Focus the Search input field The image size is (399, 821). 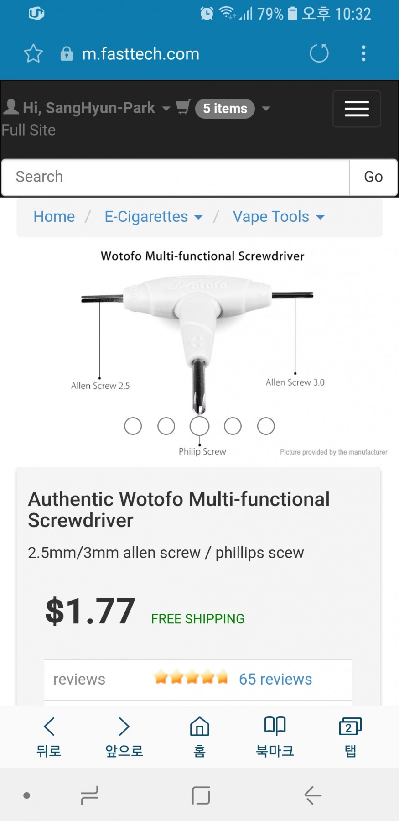[x=176, y=177]
